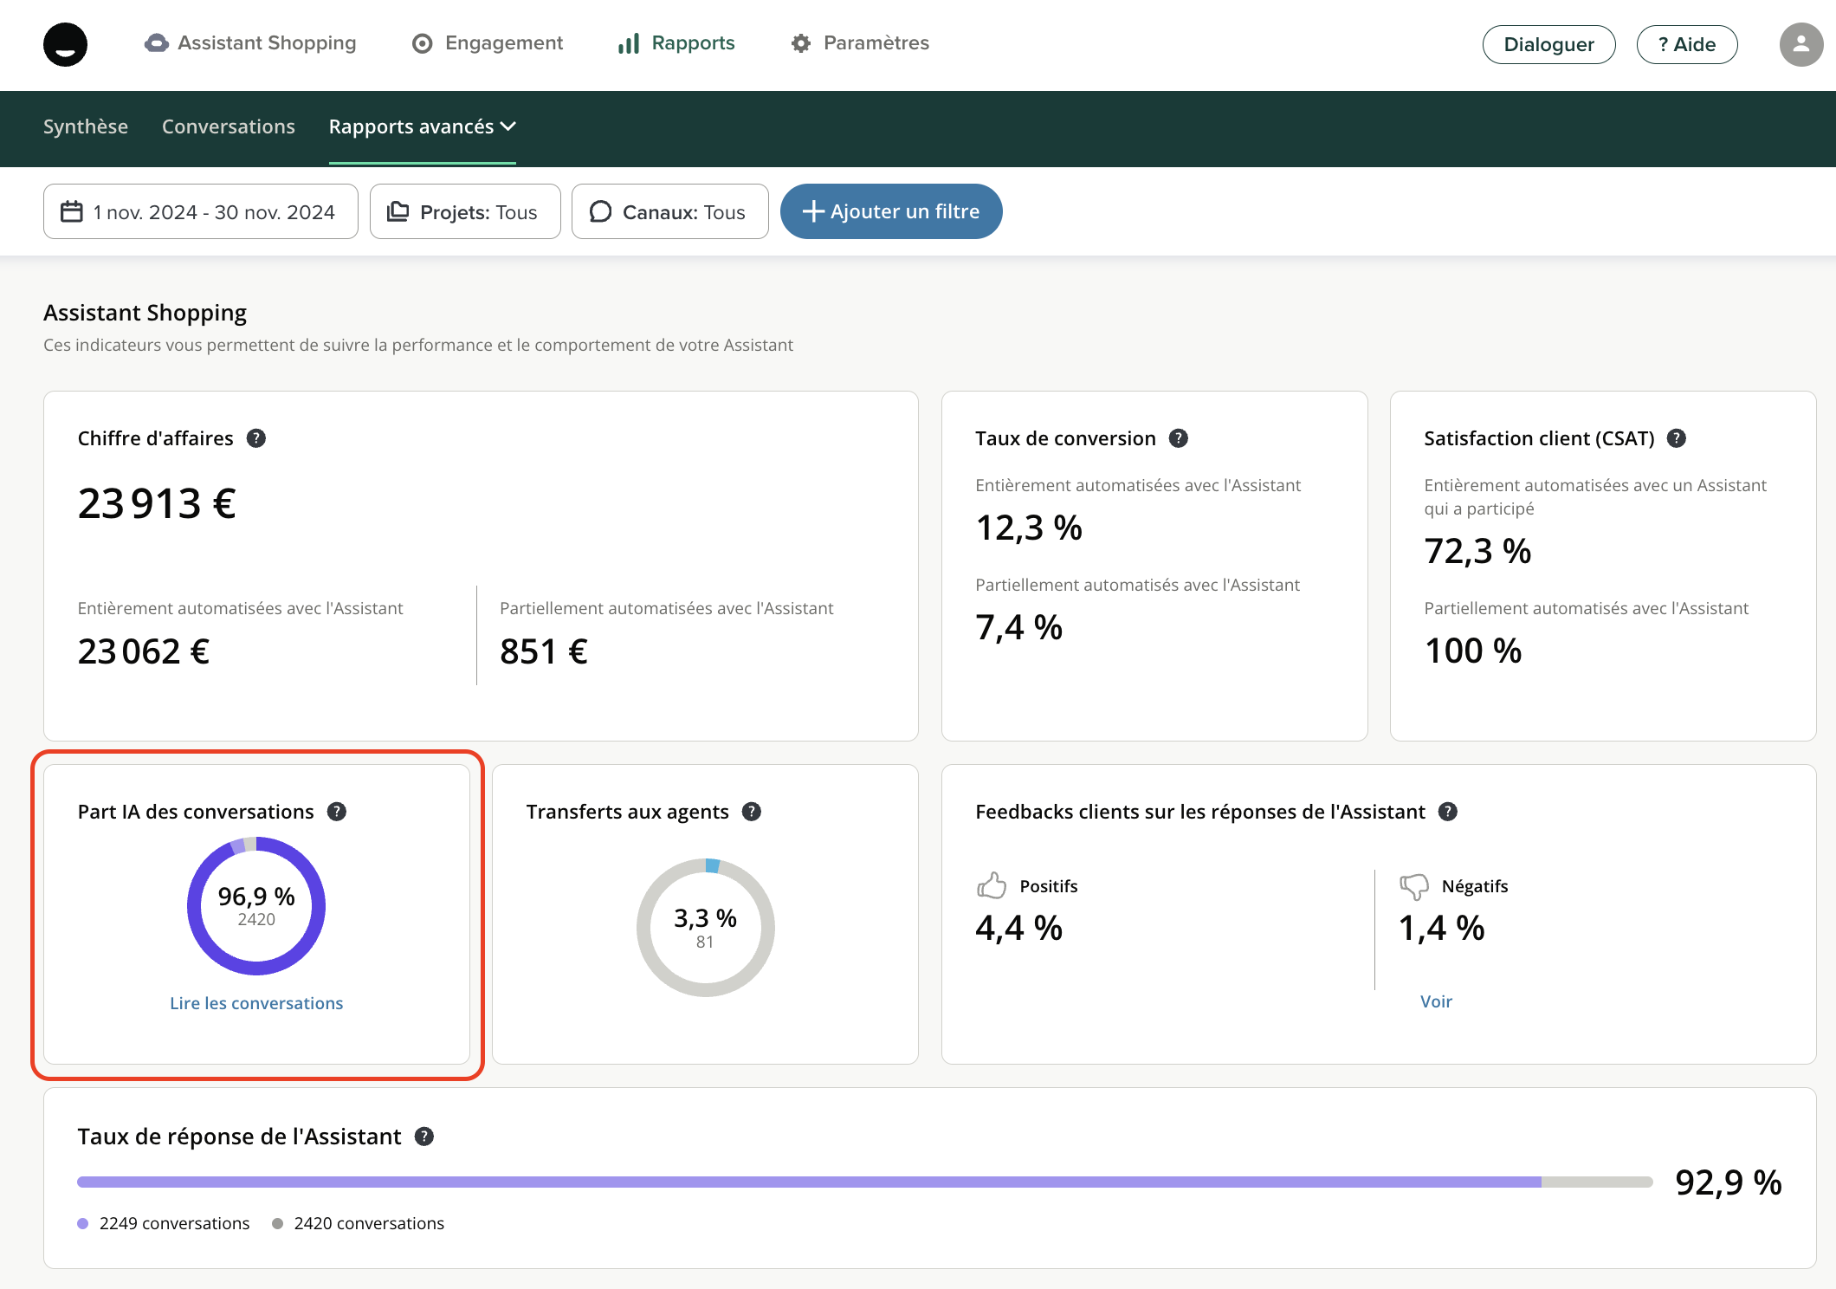Click the Positifs thumbs-up icon
The width and height of the screenshot is (1836, 1289).
click(x=992, y=885)
